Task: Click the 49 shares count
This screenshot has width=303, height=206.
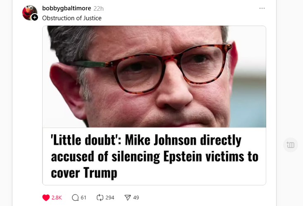Action: pos(136,197)
